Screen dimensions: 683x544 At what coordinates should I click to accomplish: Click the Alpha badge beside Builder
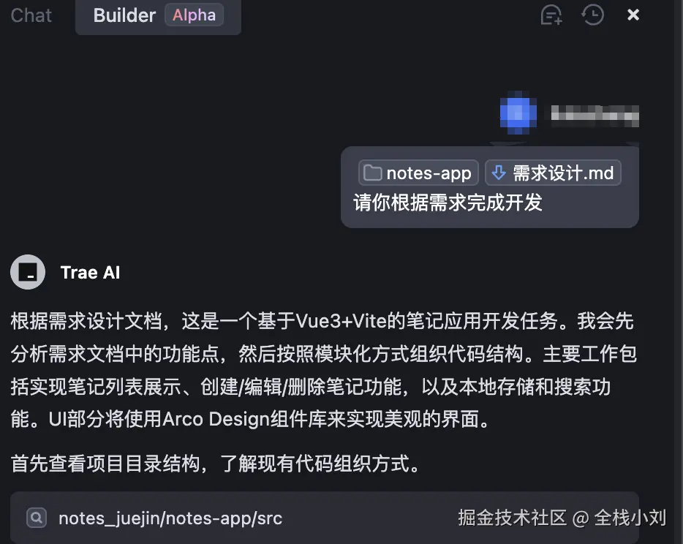click(x=194, y=15)
